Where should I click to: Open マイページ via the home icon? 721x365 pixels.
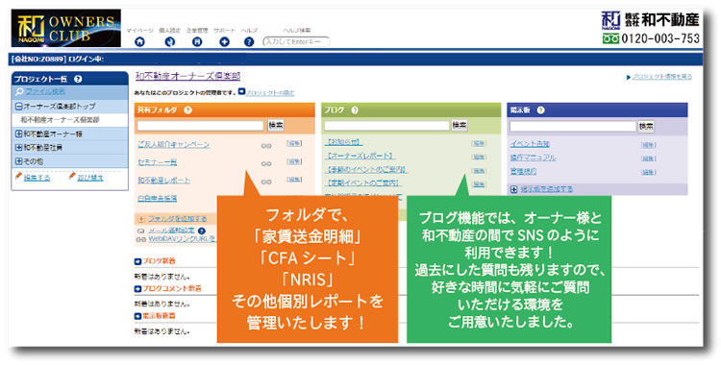click(x=139, y=42)
